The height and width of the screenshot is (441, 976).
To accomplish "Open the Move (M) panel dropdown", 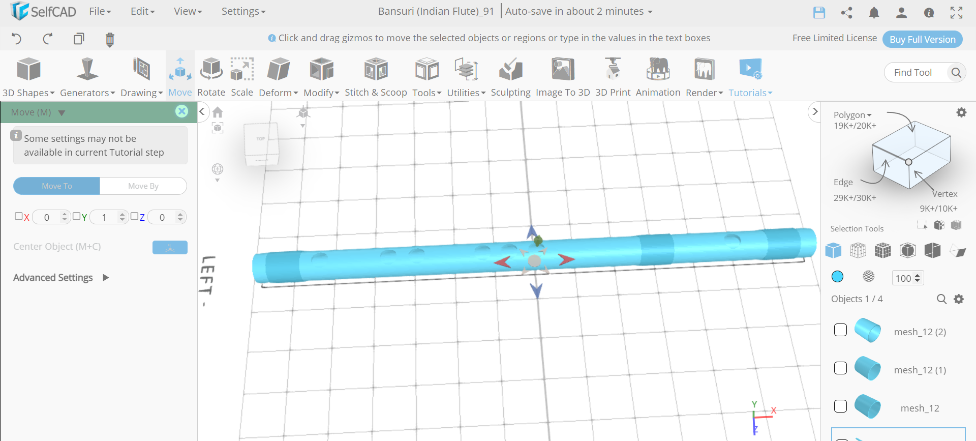I will (62, 112).
